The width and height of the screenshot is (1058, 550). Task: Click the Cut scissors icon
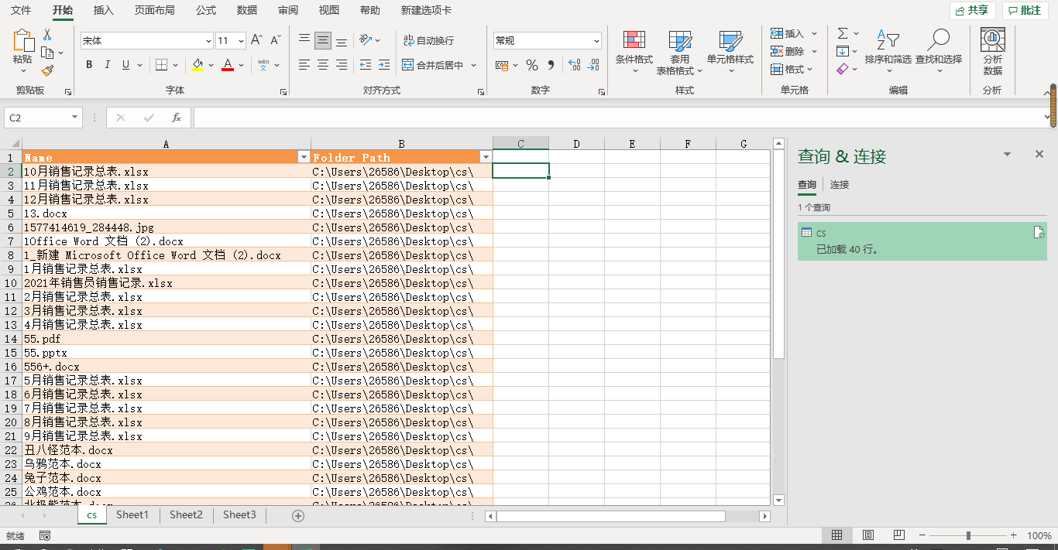click(x=47, y=35)
